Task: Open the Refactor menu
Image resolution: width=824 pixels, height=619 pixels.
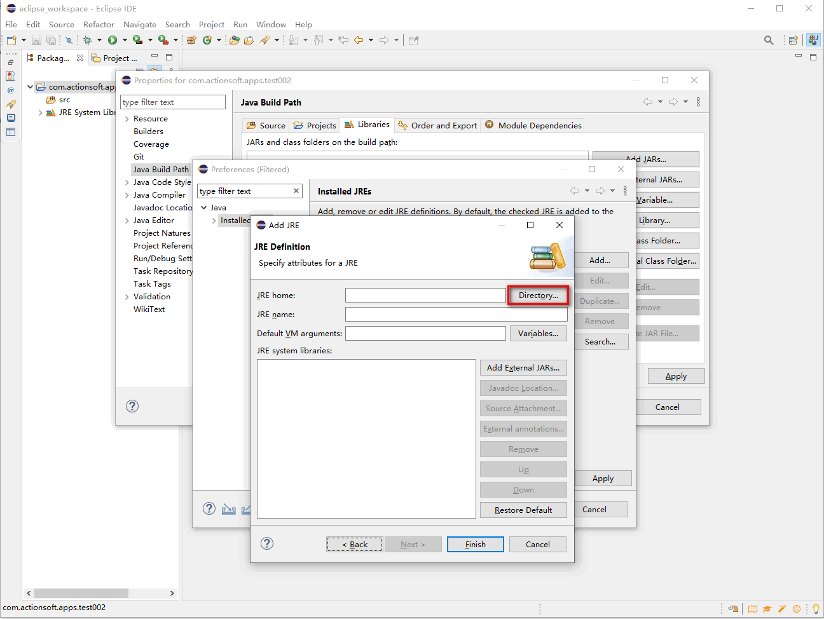Action: [99, 24]
